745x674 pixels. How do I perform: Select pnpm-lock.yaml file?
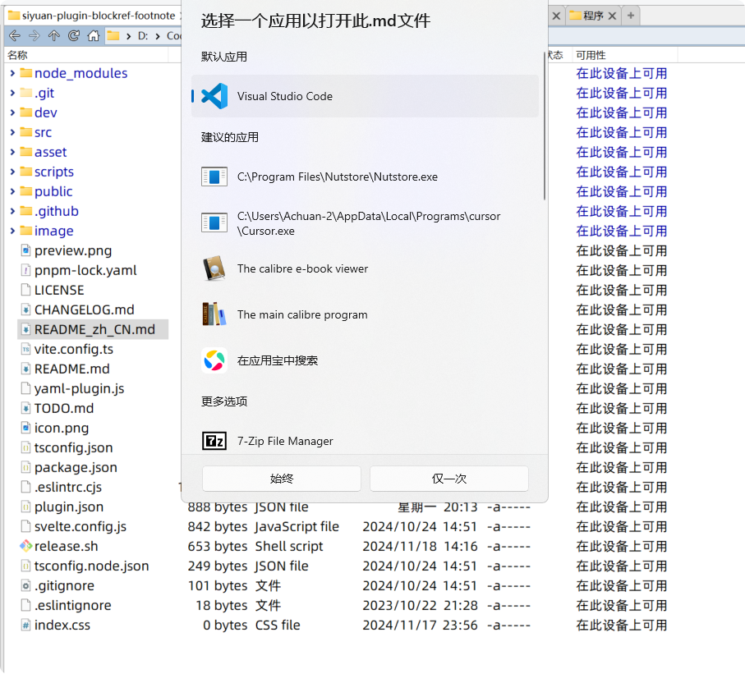[x=85, y=270]
